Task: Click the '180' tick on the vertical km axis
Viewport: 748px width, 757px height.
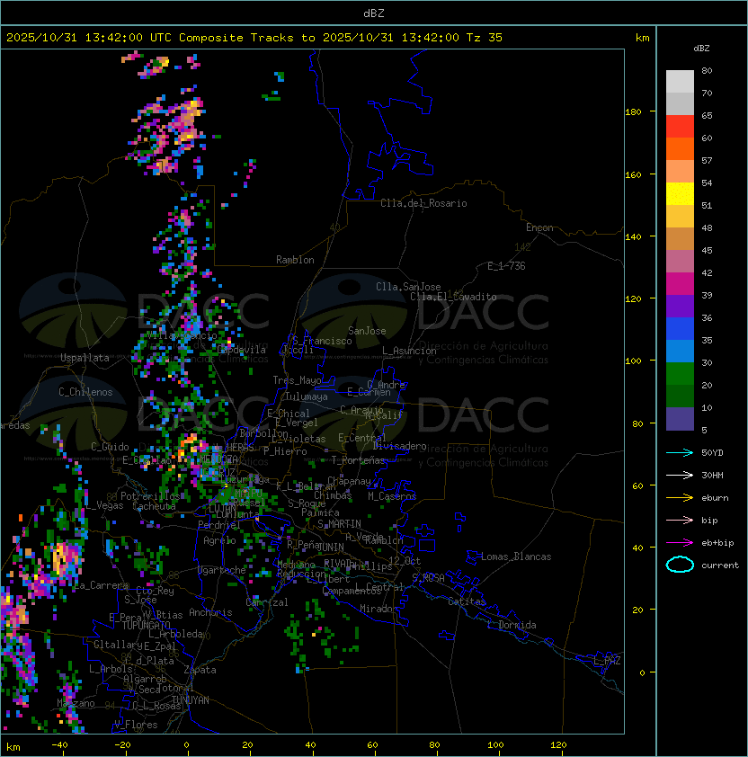Action: coord(633,112)
